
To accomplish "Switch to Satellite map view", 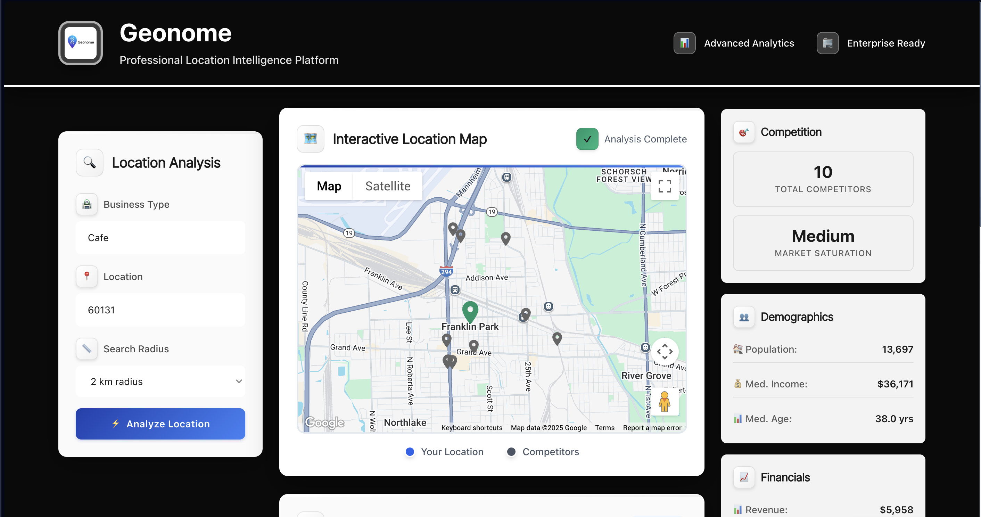I will click(x=387, y=186).
